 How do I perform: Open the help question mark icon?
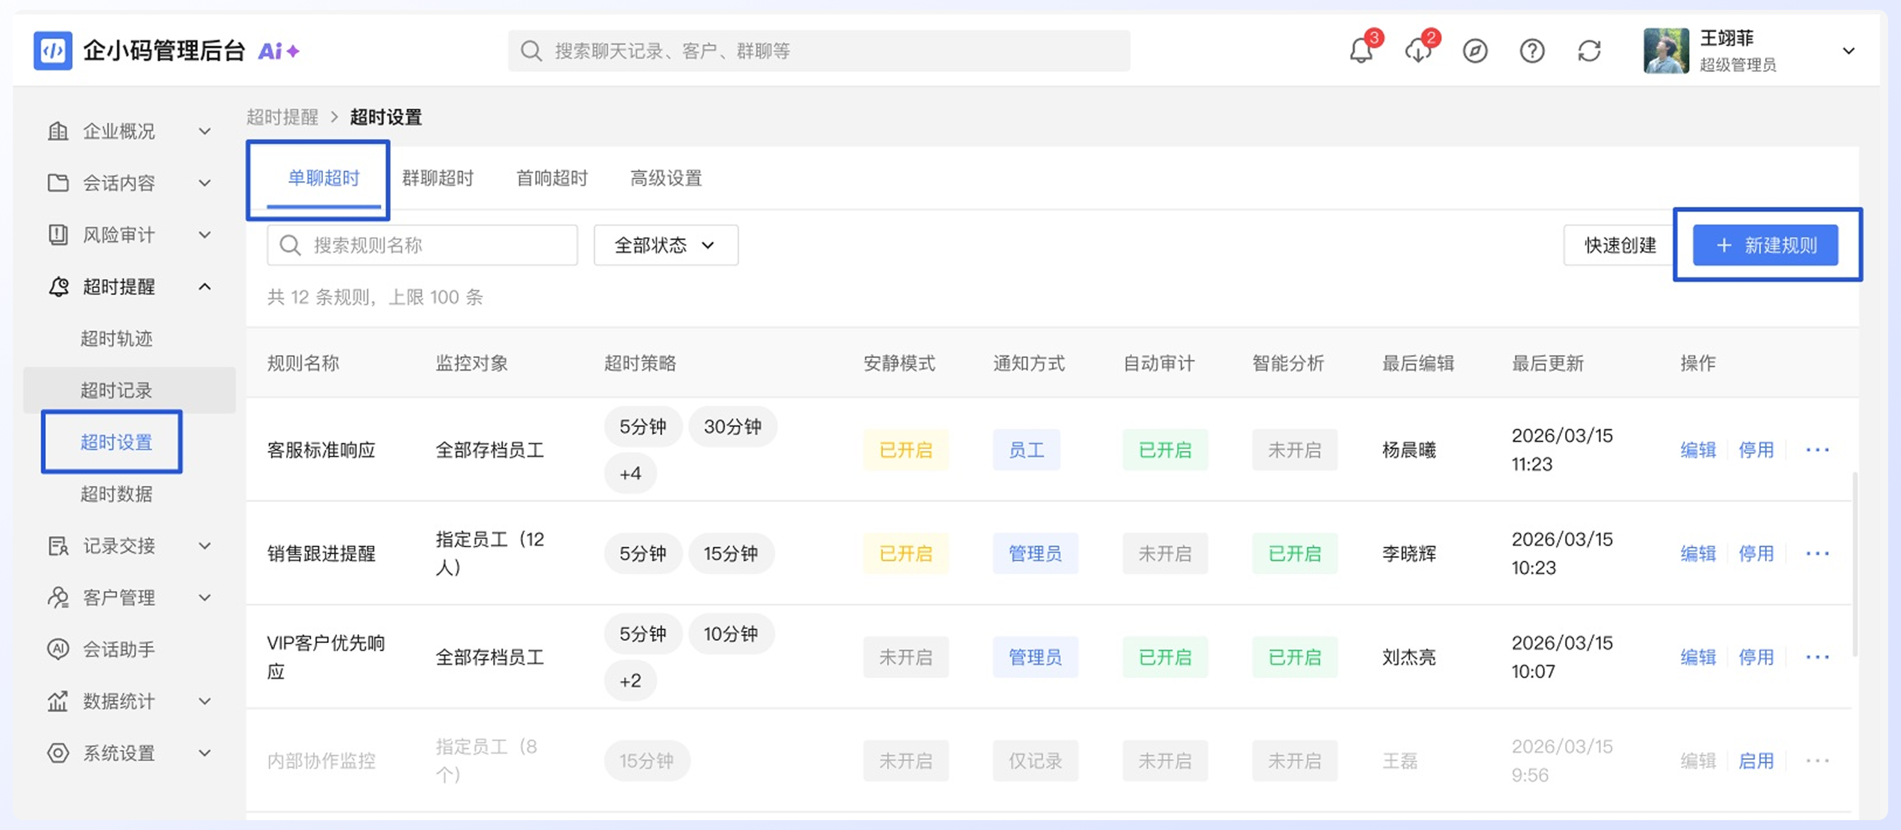pos(1532,51)
